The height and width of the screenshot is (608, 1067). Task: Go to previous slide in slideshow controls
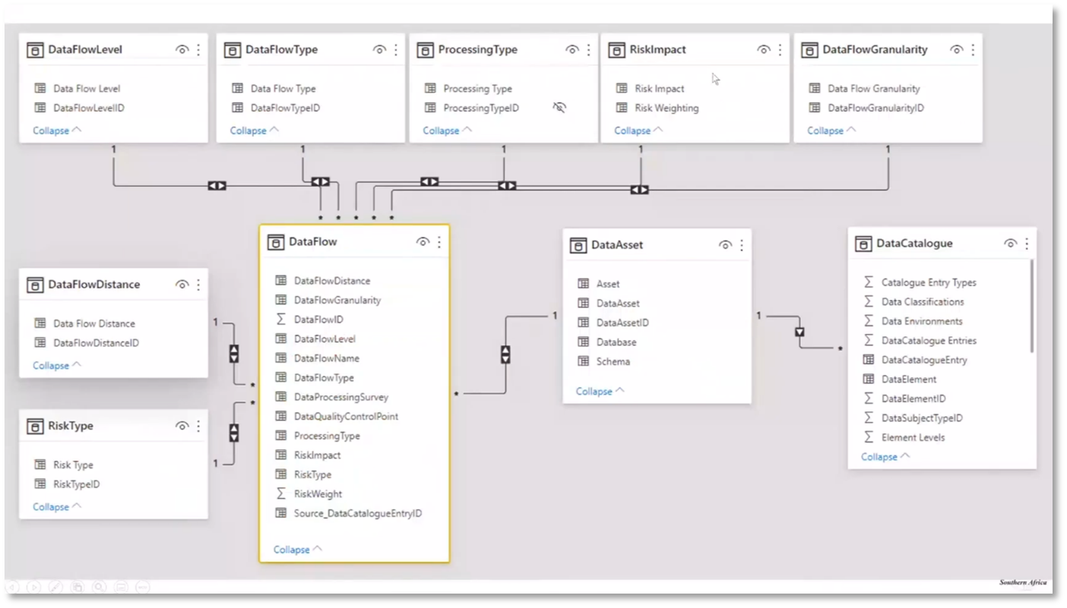(x=13, y=587)
